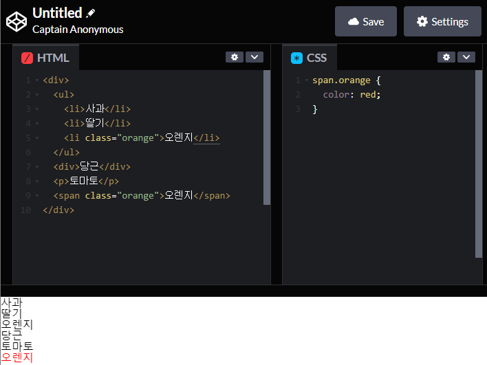Click the blue CSS asterisk icon

296,58
